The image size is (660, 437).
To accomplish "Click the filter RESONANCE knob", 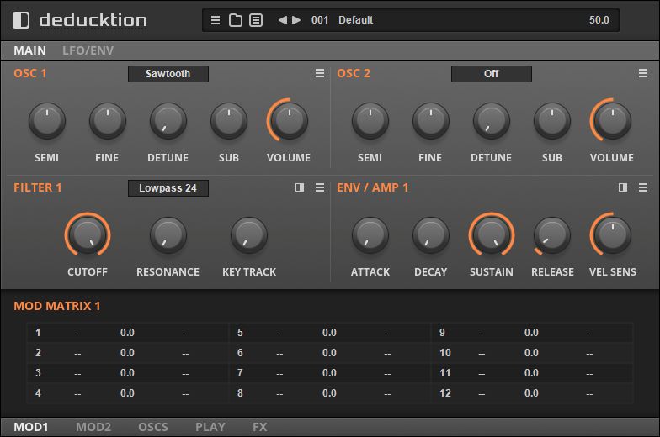I will 168,235.
